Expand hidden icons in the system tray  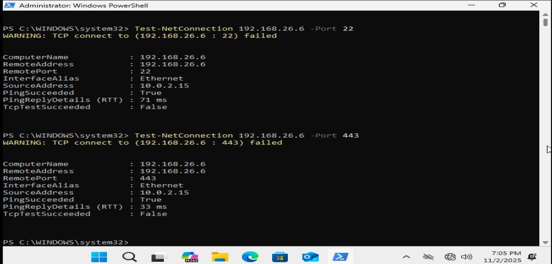(x=406, y=257)
